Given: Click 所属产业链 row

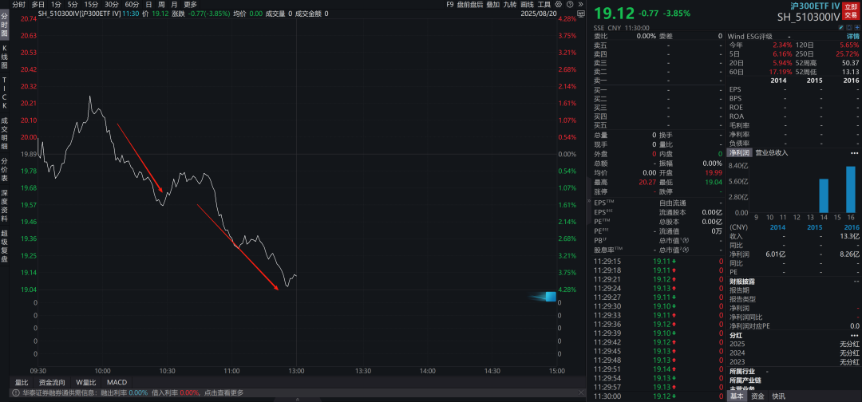Looking at the screenshot, I should coord(793,380).
